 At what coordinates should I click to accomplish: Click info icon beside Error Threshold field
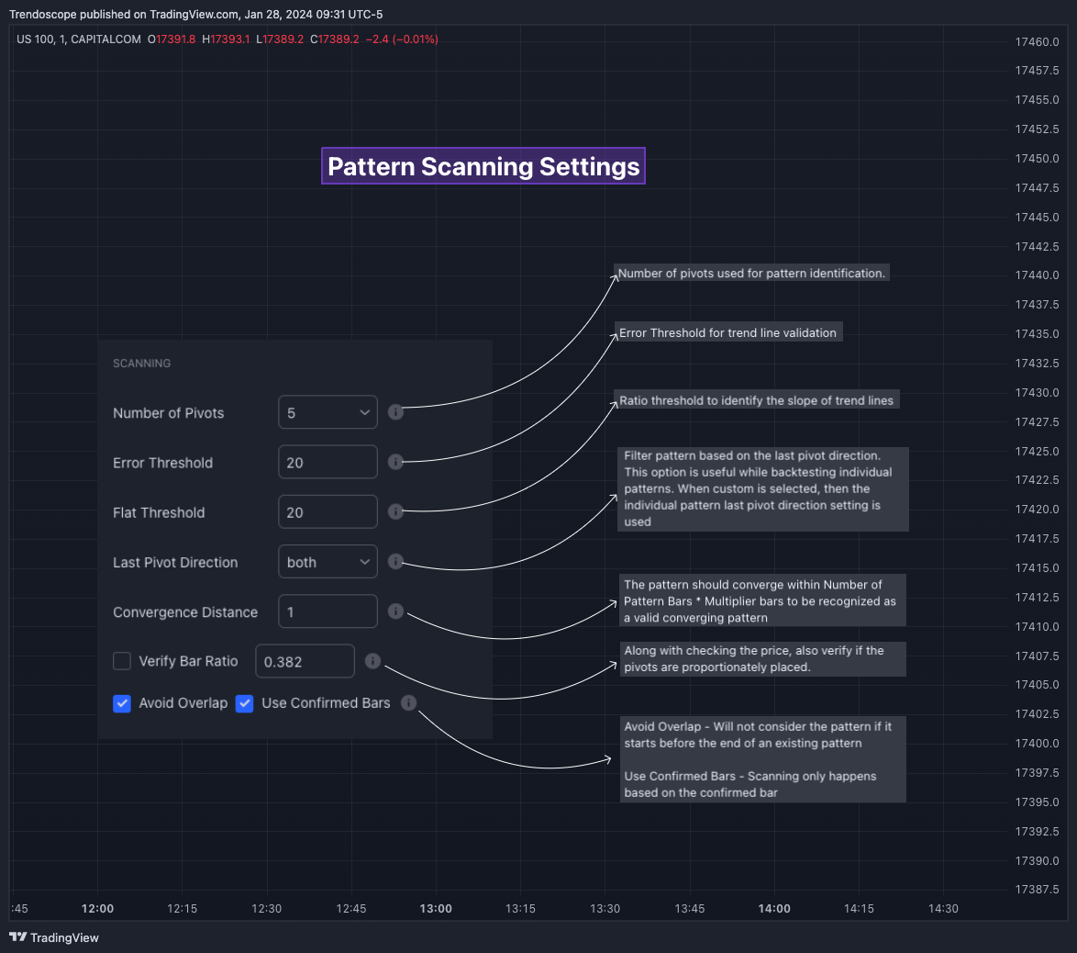(395, 462)
